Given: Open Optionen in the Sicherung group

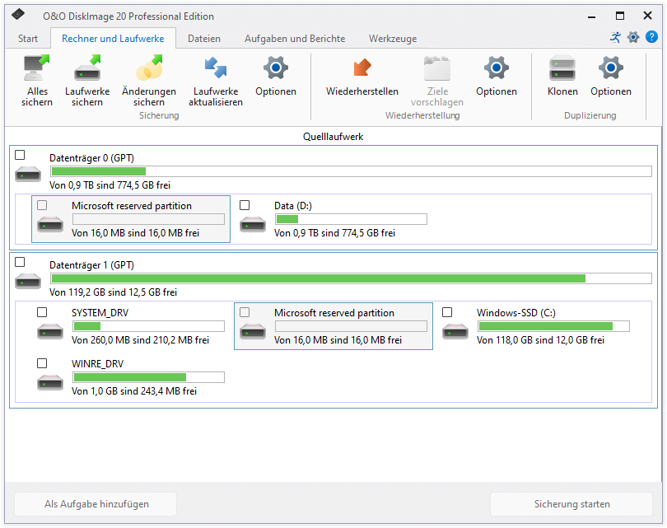Looking at the screenshot, I should pos(276,68).
